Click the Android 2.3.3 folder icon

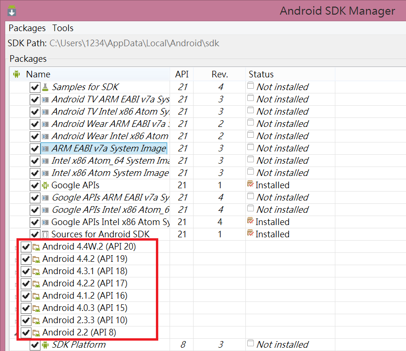tap(36, 321)
